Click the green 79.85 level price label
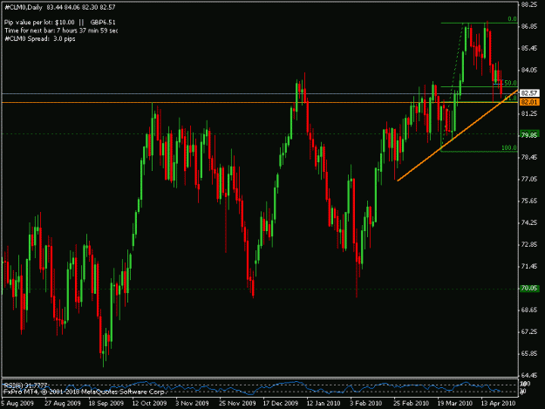This screenshot has height=409, width=545. 529,134
